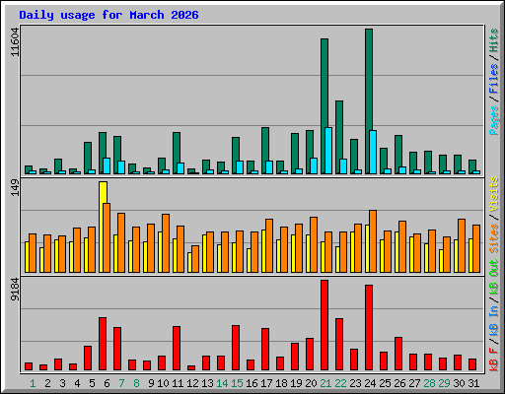505x394 pixels.
Task: Click the 'kB F' legend label
Action: coord(494,360)
